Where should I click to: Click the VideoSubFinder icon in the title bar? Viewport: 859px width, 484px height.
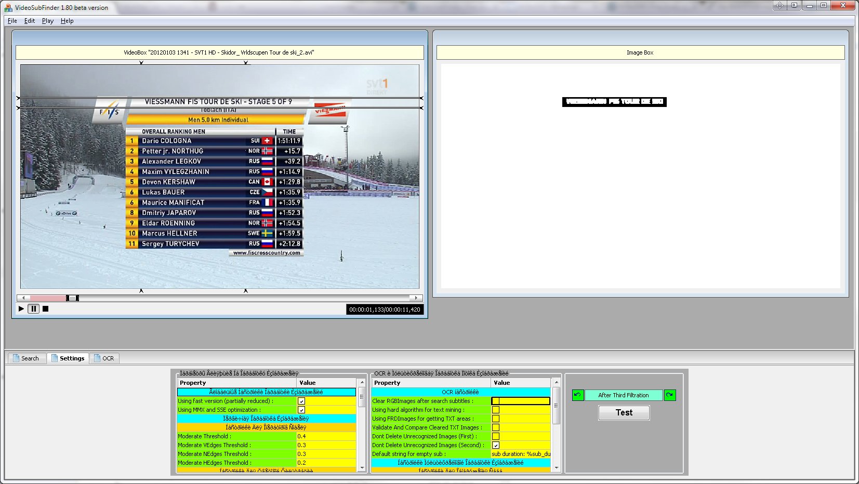coord(8,8)
